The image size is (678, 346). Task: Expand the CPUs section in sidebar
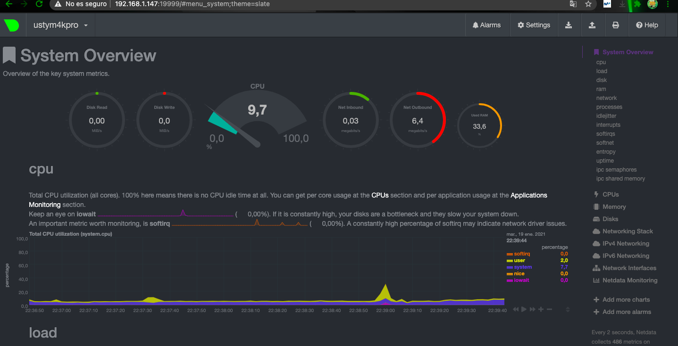pyautogui.click(x=610, y=195)
